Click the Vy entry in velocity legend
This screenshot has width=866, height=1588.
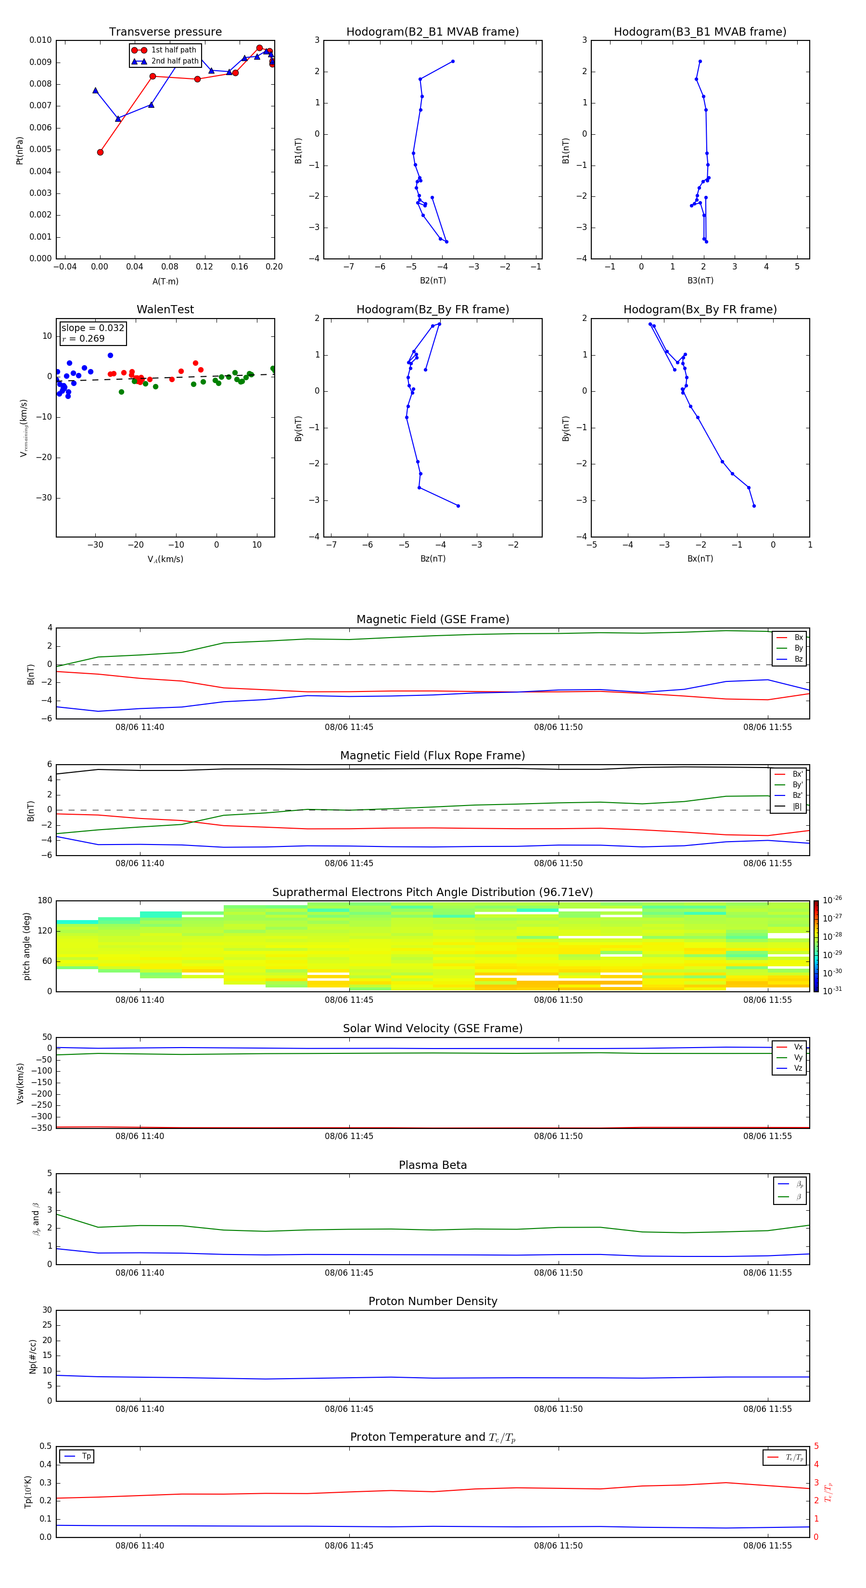790,1058
